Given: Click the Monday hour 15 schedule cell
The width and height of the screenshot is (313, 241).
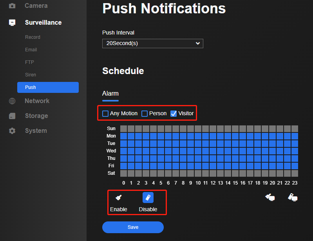Looking at the screenshot, I should pos(235,136).
